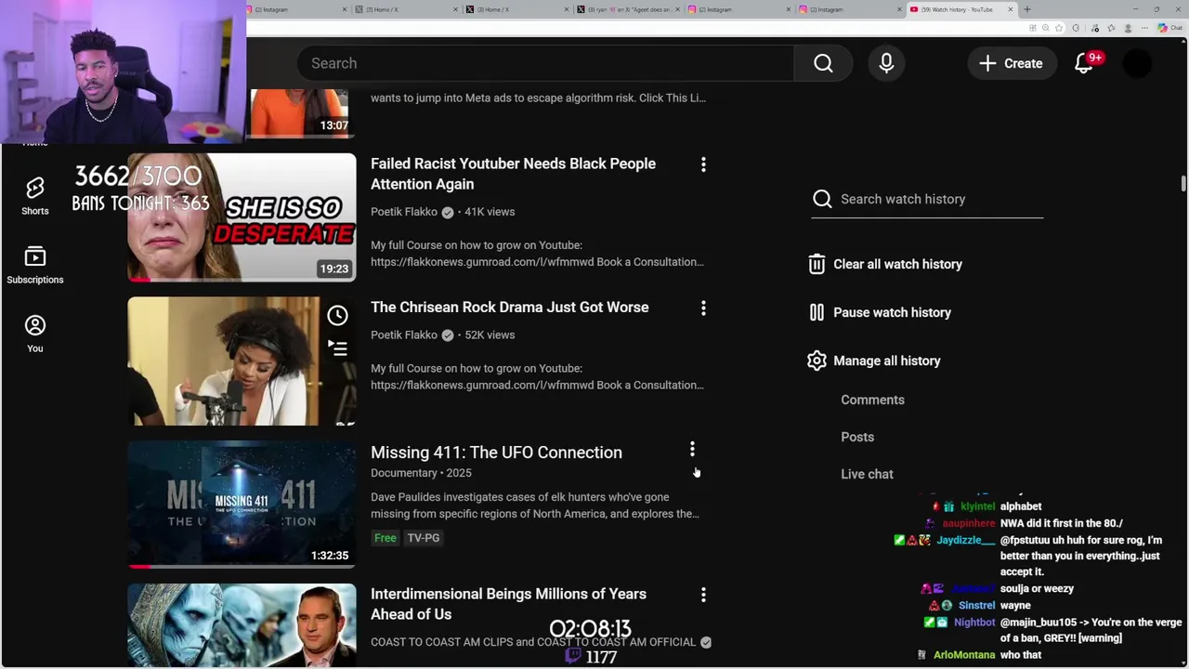Click 'Documentary • 2025' under Missing 411
The width and height of the screenshot is (1189, 669).
point(421,473)
